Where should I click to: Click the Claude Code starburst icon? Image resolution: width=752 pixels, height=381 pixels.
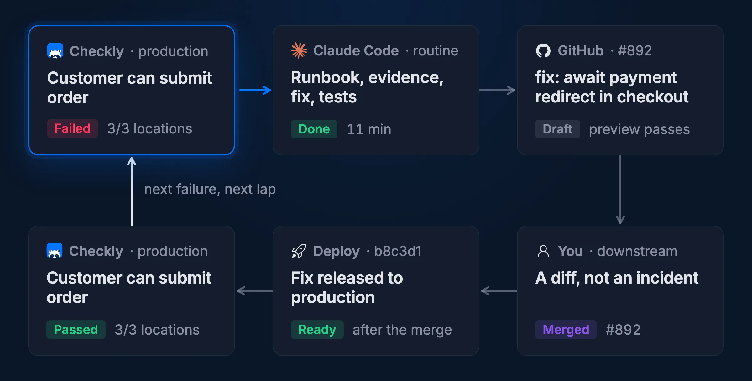(299, 50)
